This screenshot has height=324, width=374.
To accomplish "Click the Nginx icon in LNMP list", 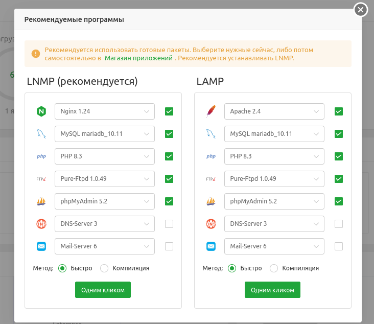I will point(41,111).
